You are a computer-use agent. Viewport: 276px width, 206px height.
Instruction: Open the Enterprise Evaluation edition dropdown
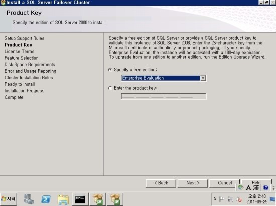tap(203, 78)
